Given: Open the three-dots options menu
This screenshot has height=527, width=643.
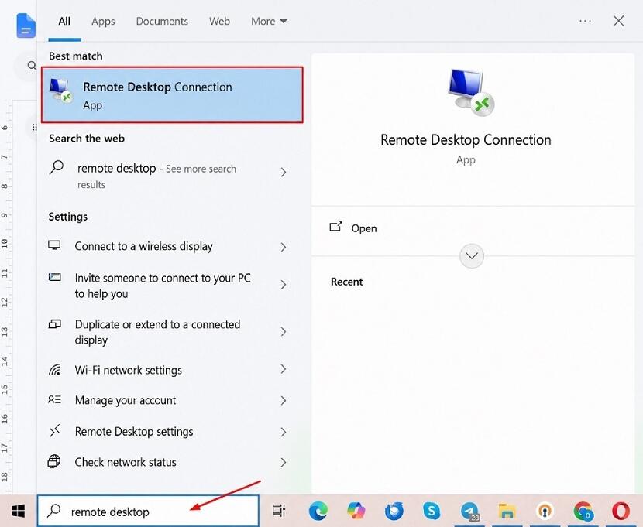Looking at the screenshot, I should coord(585,21).
